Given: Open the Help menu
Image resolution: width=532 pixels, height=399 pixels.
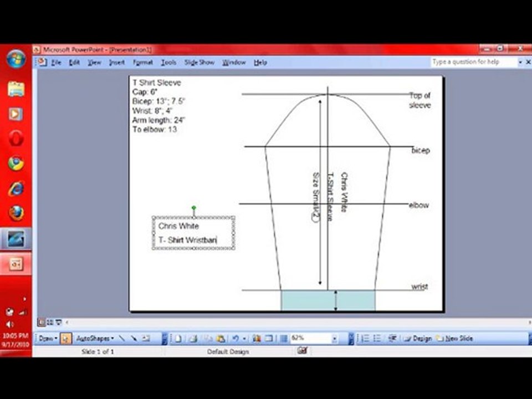Looking at the screenshot, I should (x=260, y=63).
